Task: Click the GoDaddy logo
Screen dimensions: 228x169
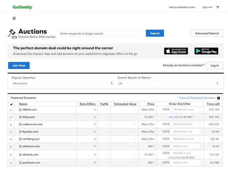Action: click(22, 7)
